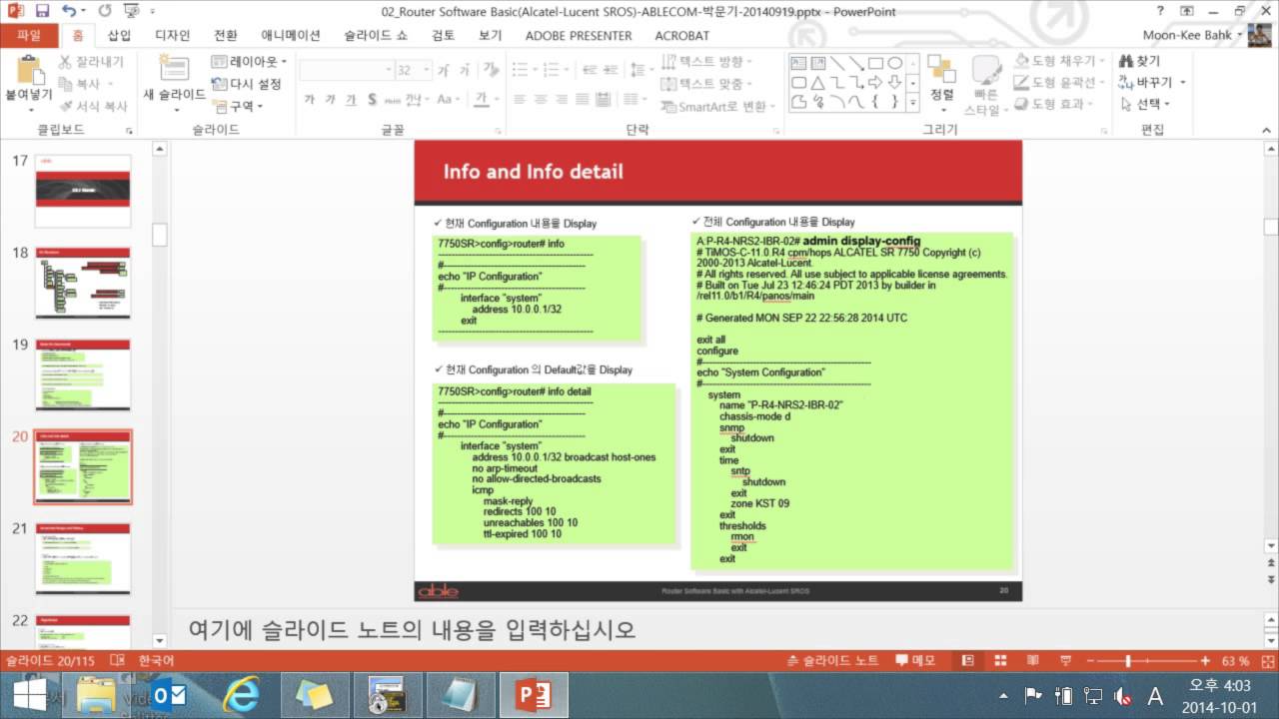Open Outlook from taskbar
This screenshot has height=719, width=1279.
coord(169,694)
